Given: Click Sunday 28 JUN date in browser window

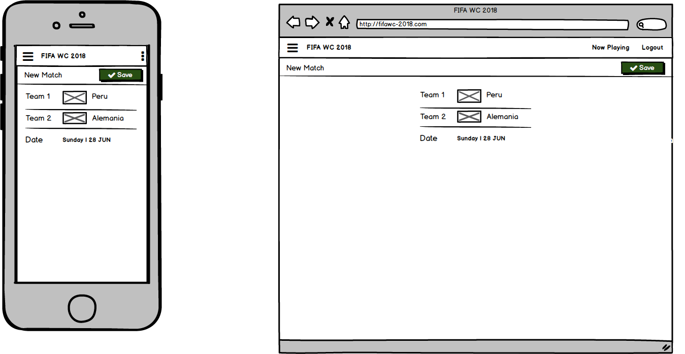Looking at the screenshot, I should [x=481, y=138].
